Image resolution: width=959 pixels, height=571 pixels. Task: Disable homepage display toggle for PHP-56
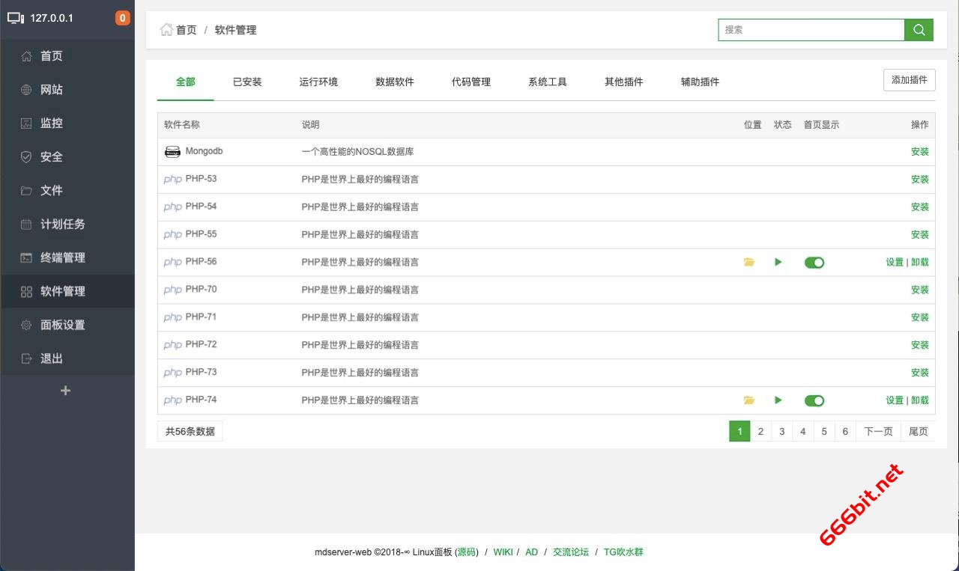tap(814, 262)
